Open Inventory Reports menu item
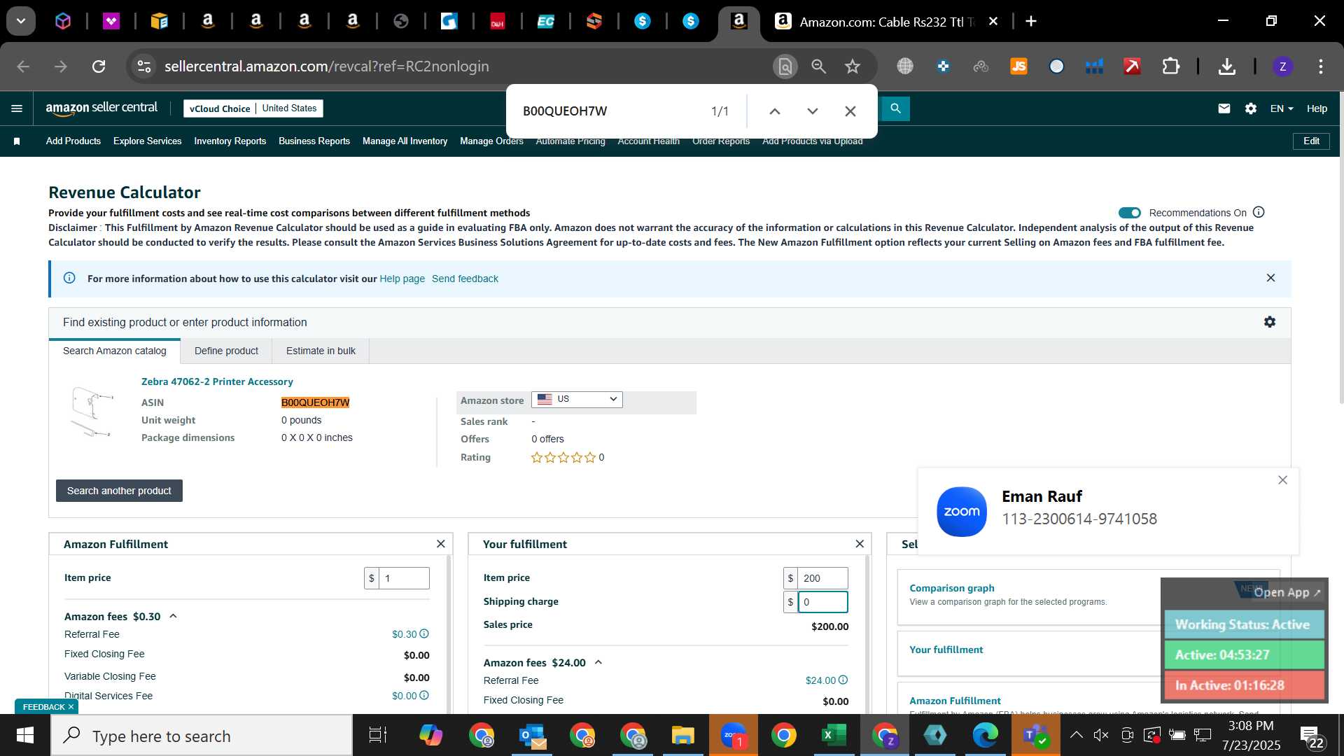 230,141
